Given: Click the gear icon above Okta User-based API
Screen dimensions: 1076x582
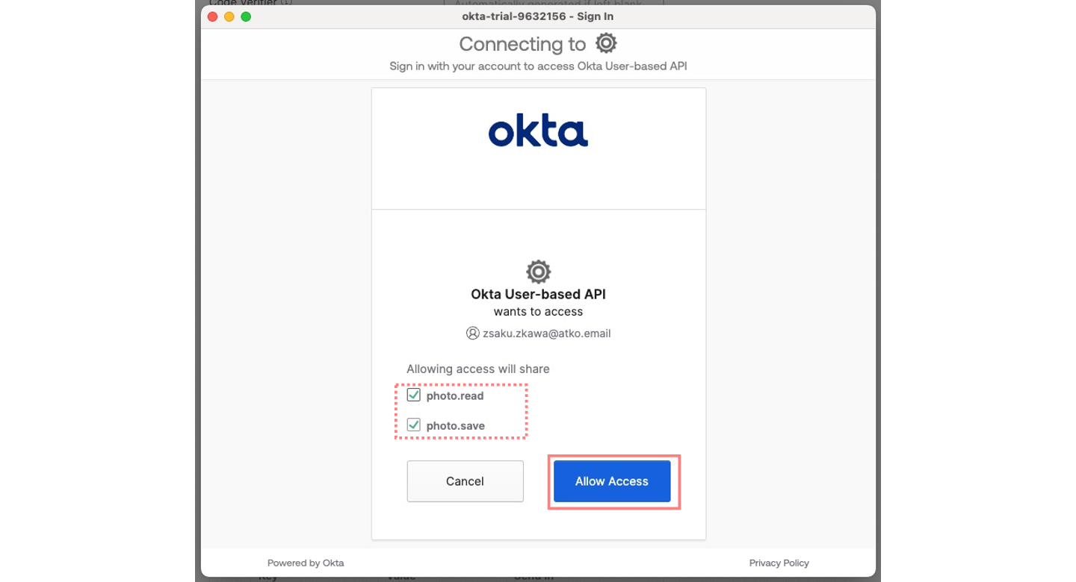Looking at the screenshot, I should click(x=538, y=272).
